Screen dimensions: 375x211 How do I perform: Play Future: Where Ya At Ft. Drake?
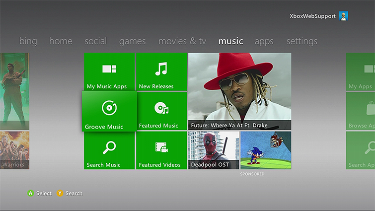pyautogui.click(x=239, y=91)
